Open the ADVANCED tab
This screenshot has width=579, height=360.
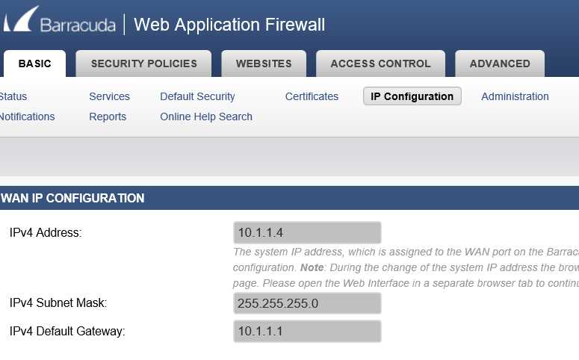[500, 63]
